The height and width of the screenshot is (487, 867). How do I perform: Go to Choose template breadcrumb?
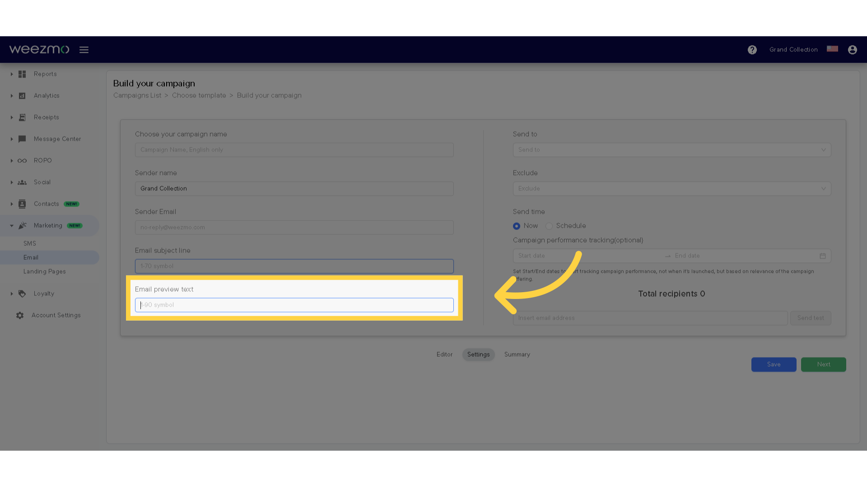199,96
